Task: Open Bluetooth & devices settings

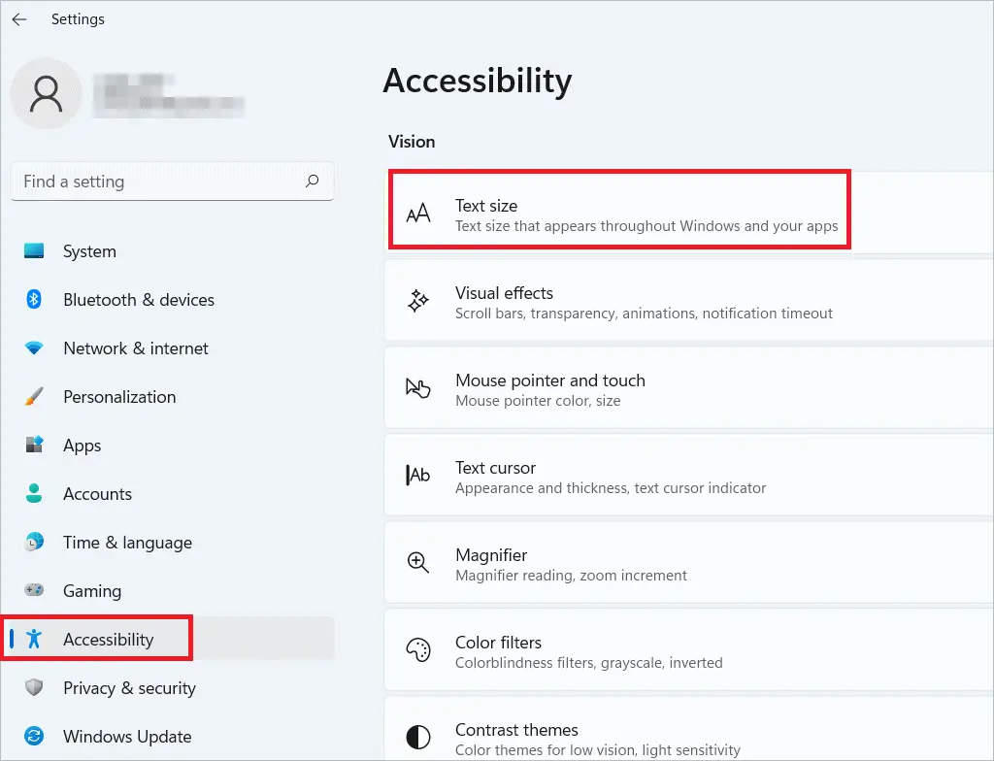Action: [173, 299]
